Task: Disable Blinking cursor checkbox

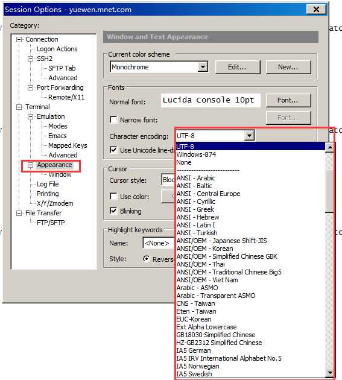Action: 113,211
